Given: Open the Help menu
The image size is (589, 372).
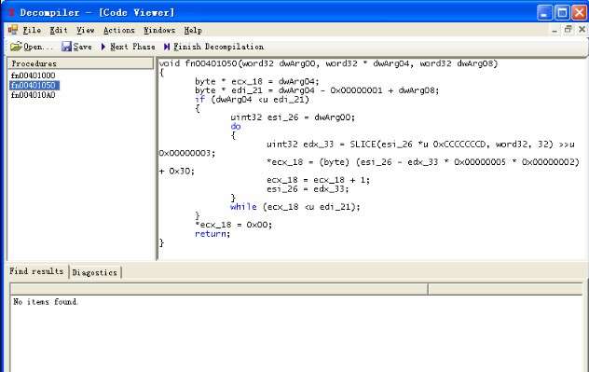Looking at the screenshot, I should coord(193,30).
